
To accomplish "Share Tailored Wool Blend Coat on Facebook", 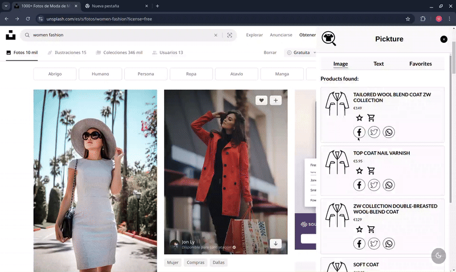I will coord(360,132).
